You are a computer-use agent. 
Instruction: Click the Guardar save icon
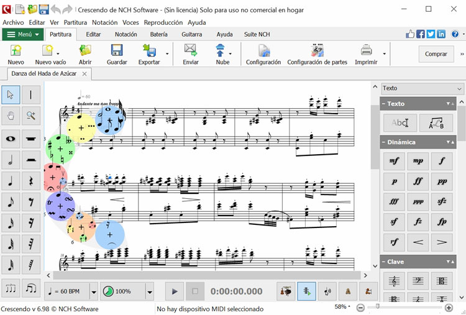point(117,54)
